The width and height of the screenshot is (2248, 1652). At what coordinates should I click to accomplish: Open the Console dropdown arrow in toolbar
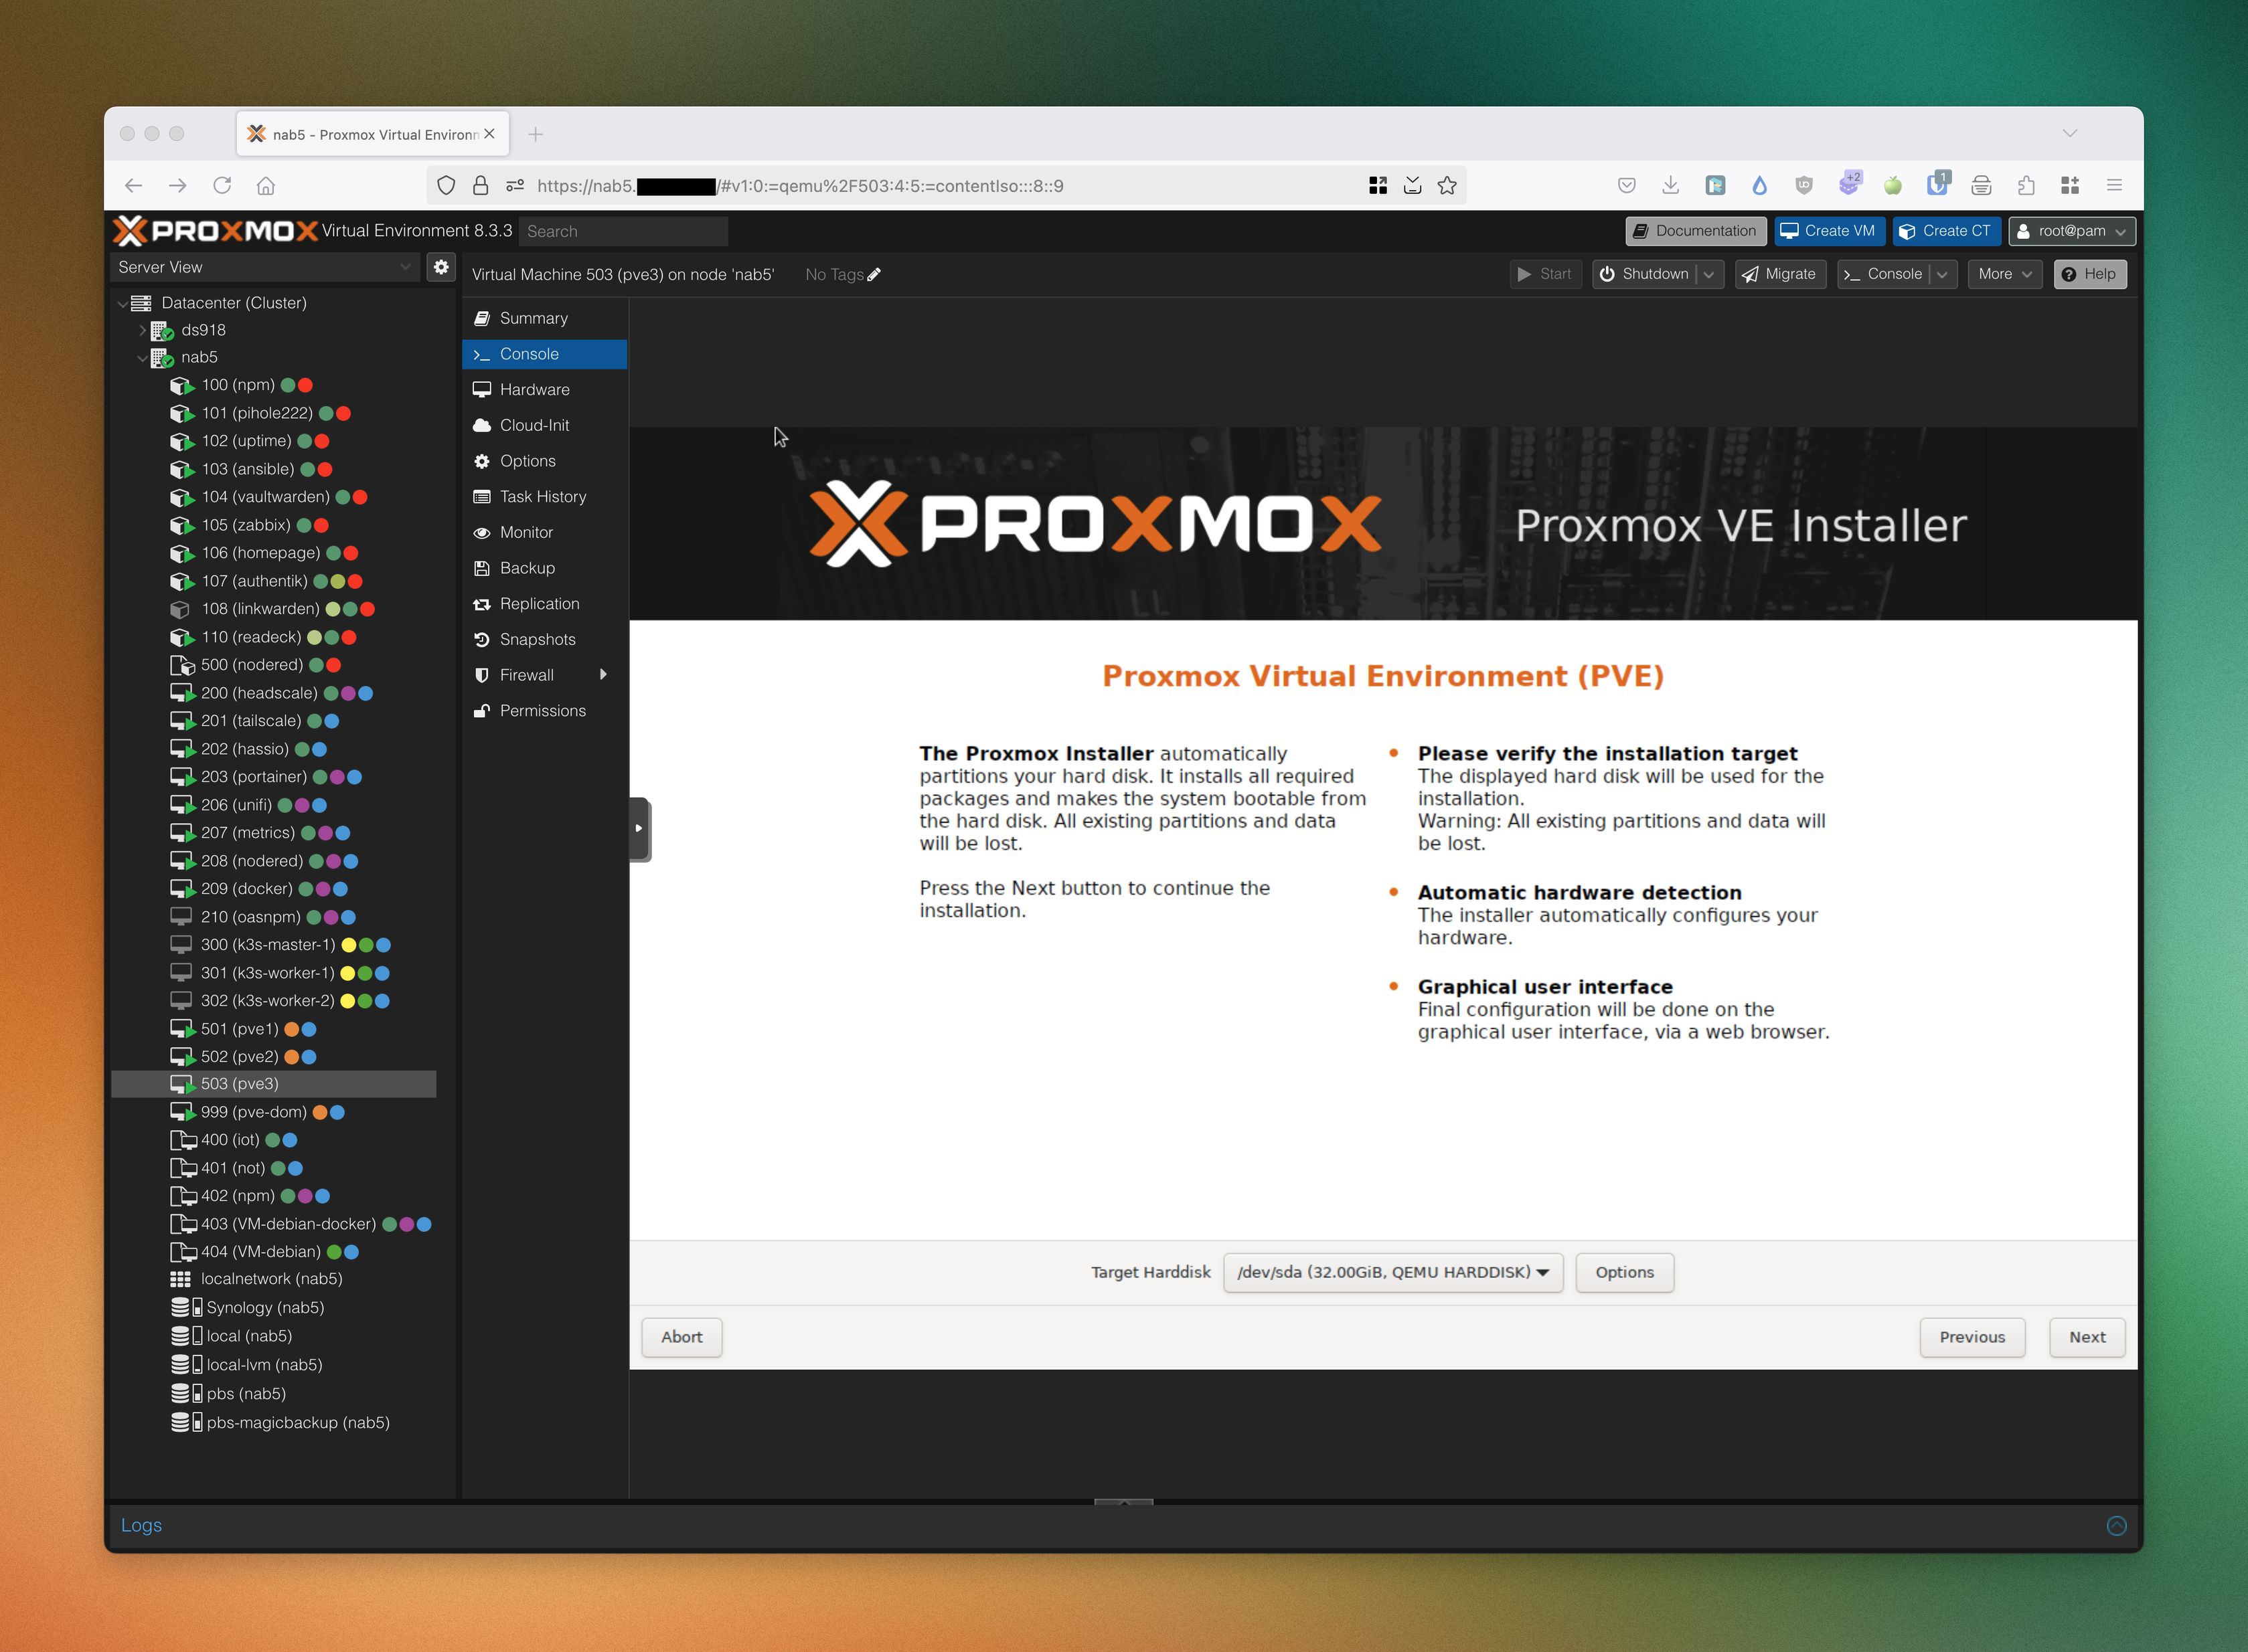coord(1942,274)
